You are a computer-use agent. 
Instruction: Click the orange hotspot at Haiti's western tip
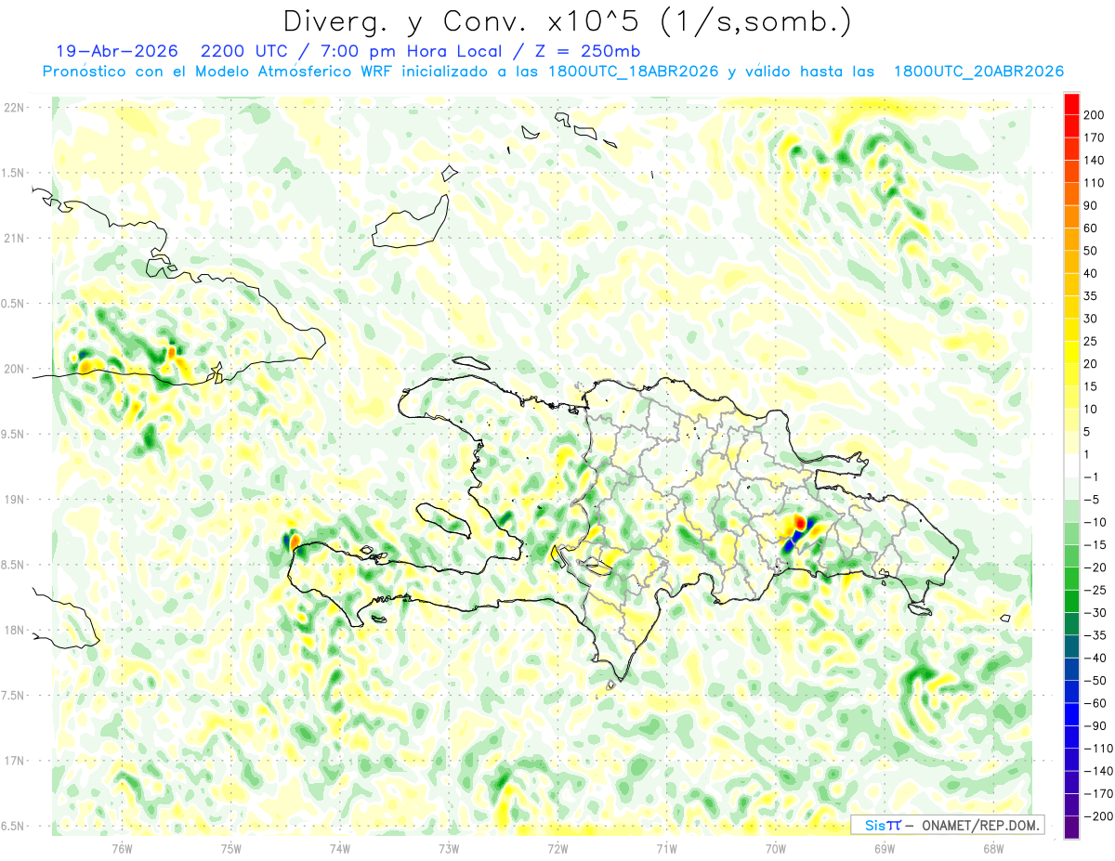point(294,540)
